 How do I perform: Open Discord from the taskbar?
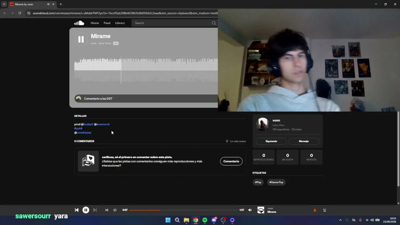(x=214, y=220)
